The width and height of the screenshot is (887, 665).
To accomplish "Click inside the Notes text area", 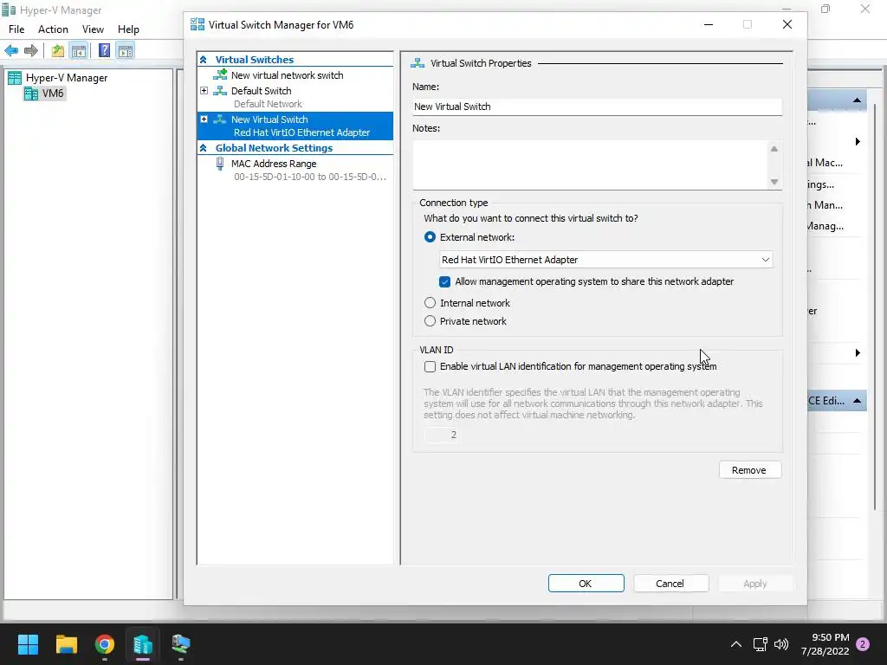I will point(590,165).
